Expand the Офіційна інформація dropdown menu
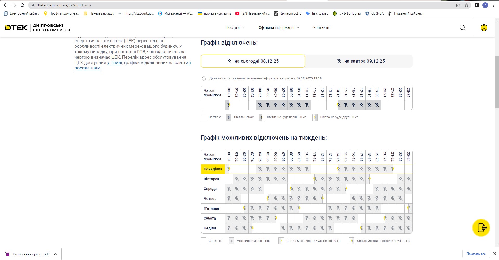Image resolution: width=499 pixels, height=260 pixels. 279,27
